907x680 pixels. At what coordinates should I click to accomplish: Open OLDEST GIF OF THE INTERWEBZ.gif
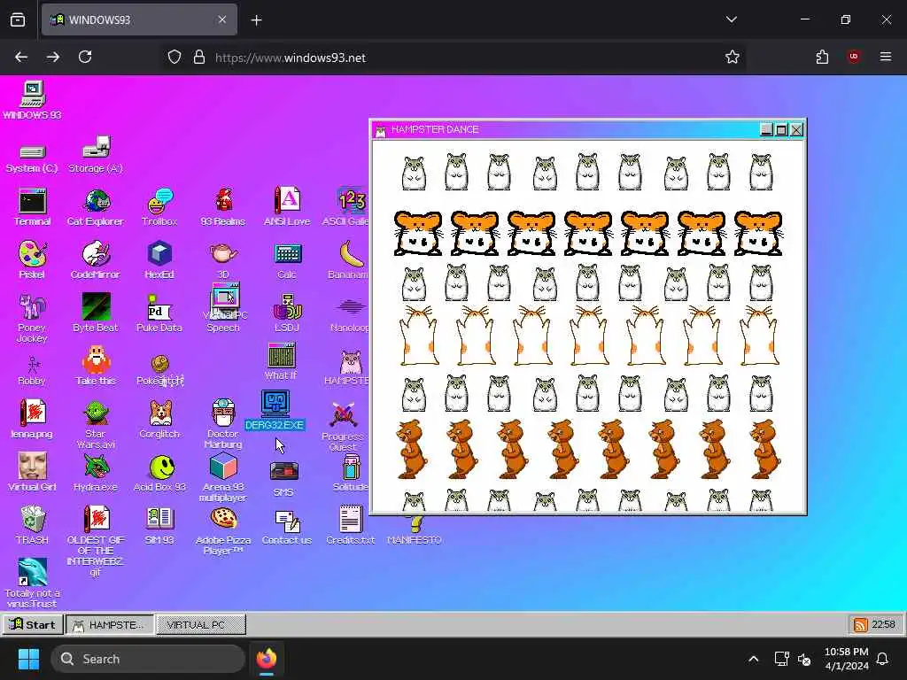(96, 541)
